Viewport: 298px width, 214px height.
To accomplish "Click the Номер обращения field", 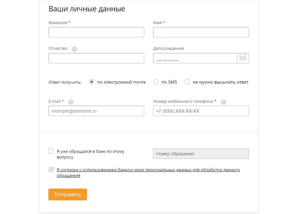I will (x=201, y=154).
